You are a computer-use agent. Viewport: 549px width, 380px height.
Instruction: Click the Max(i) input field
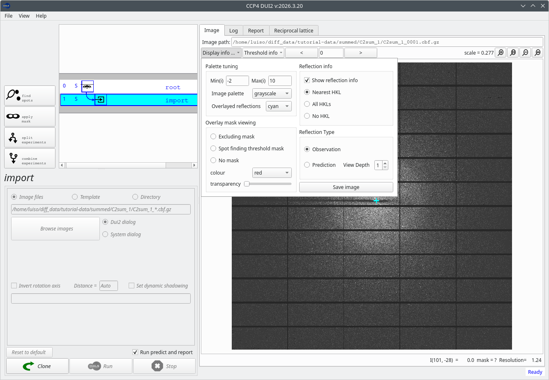[280, 81]
